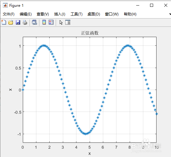The image size is (171, 157).
Task: Click the x-axis label below the plot
Action: click(x=90, y=154)
